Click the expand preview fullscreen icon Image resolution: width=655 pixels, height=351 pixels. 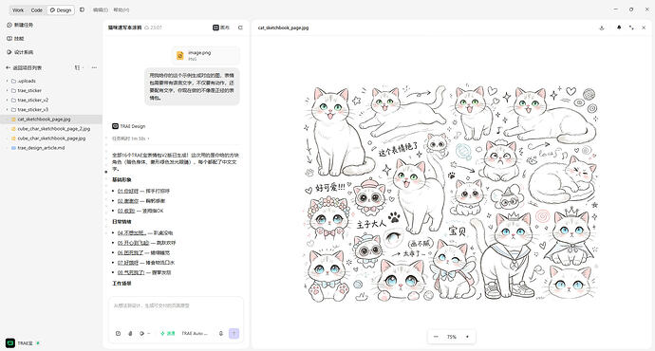[631, 28]
